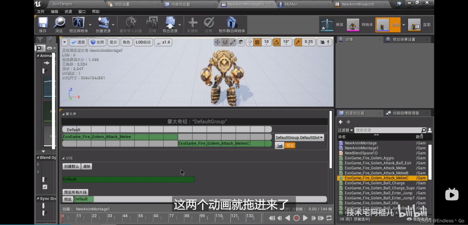Step forward one frame
The width and height of the screenshot is (468, 225).
click(313, 218)
